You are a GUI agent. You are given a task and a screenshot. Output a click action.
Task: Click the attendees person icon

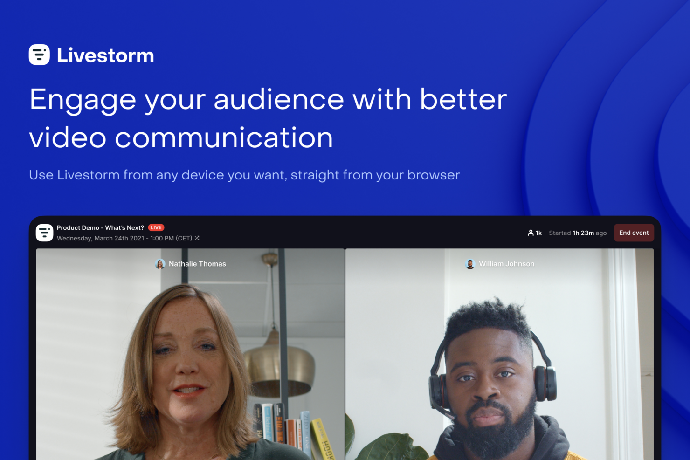(531, 233)
